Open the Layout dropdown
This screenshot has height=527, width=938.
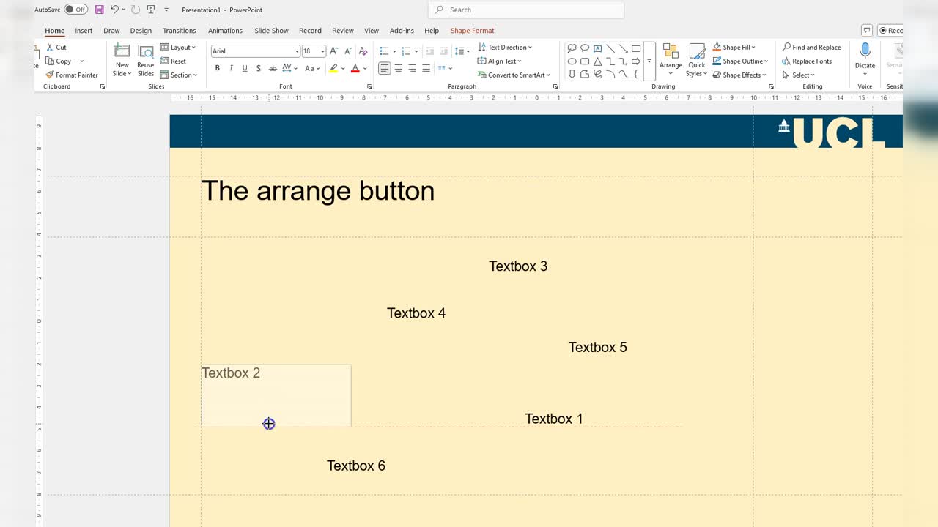click(178, 47)
